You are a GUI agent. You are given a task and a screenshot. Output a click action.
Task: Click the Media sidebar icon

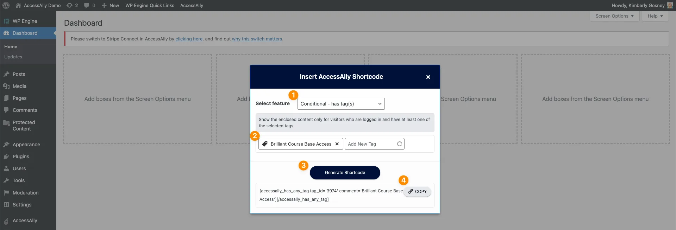click(x=6, y=86)
